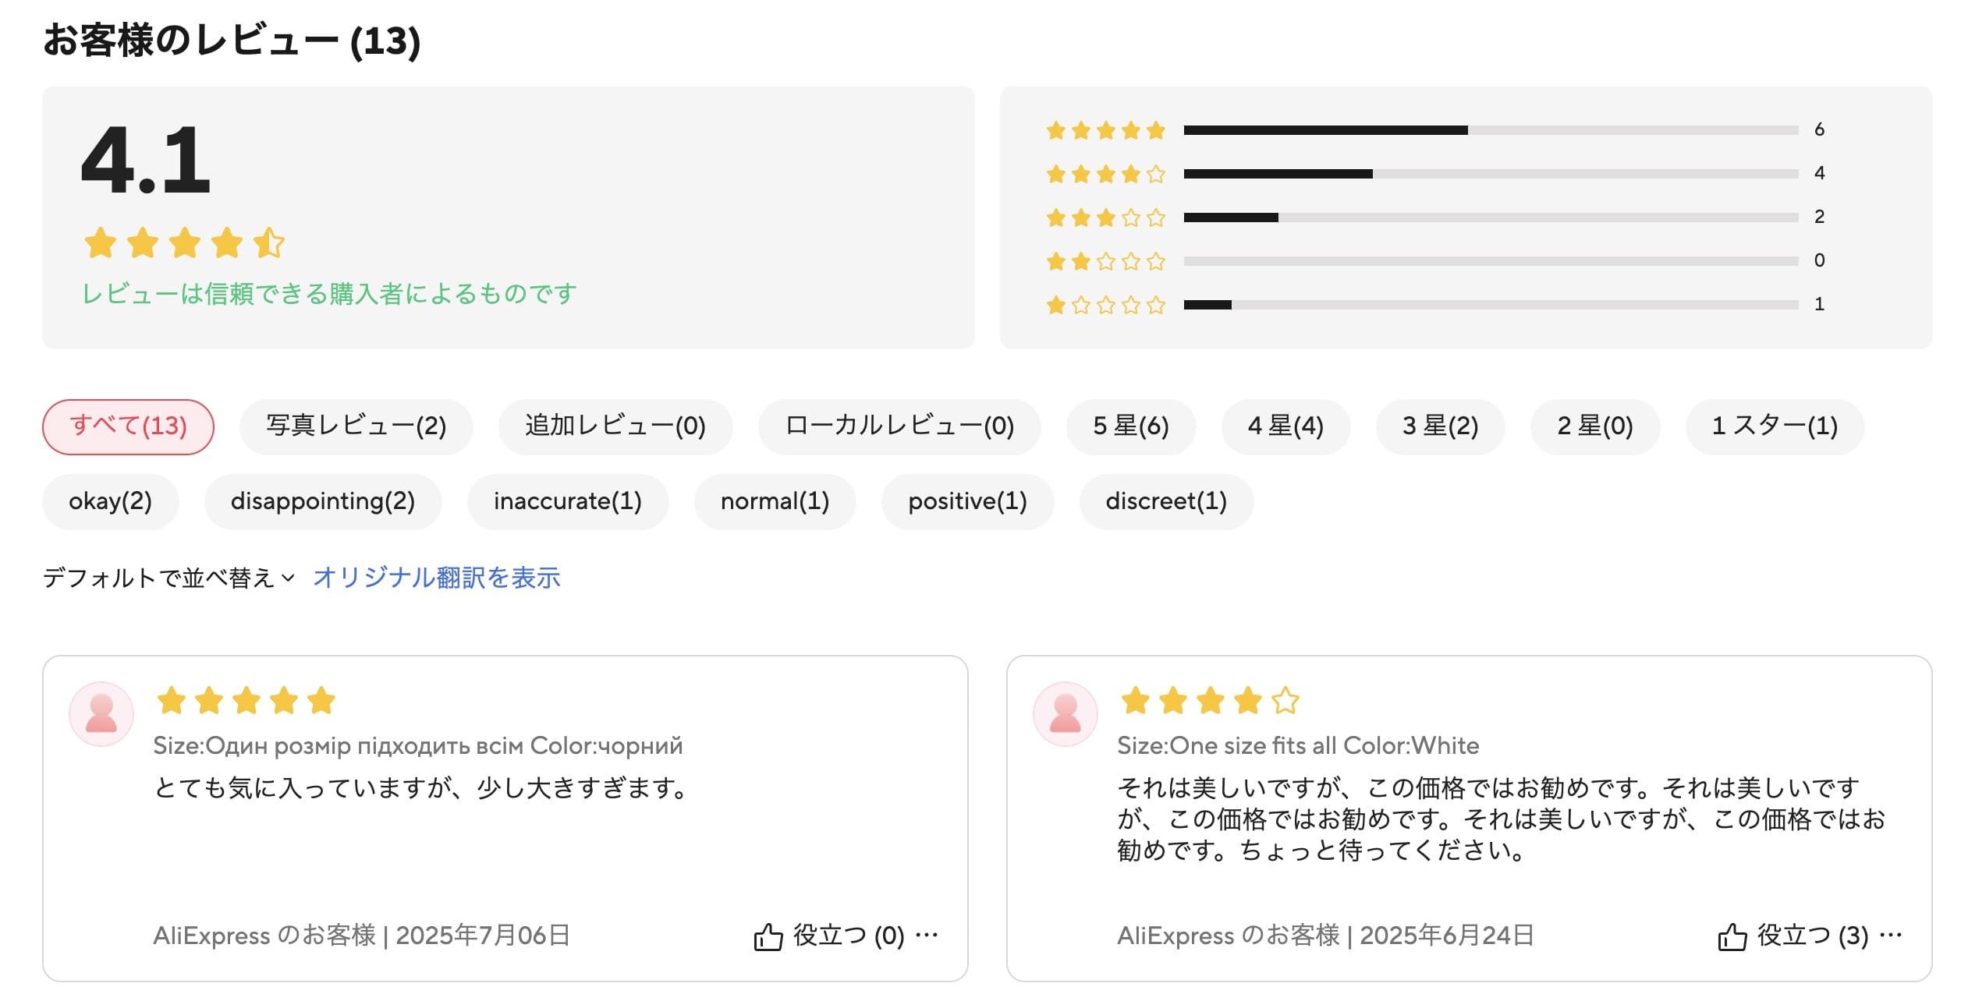Click the オリジナル翻訳を表示 link
This screenshot has height=1001, width=1961.
coord(436,578)
